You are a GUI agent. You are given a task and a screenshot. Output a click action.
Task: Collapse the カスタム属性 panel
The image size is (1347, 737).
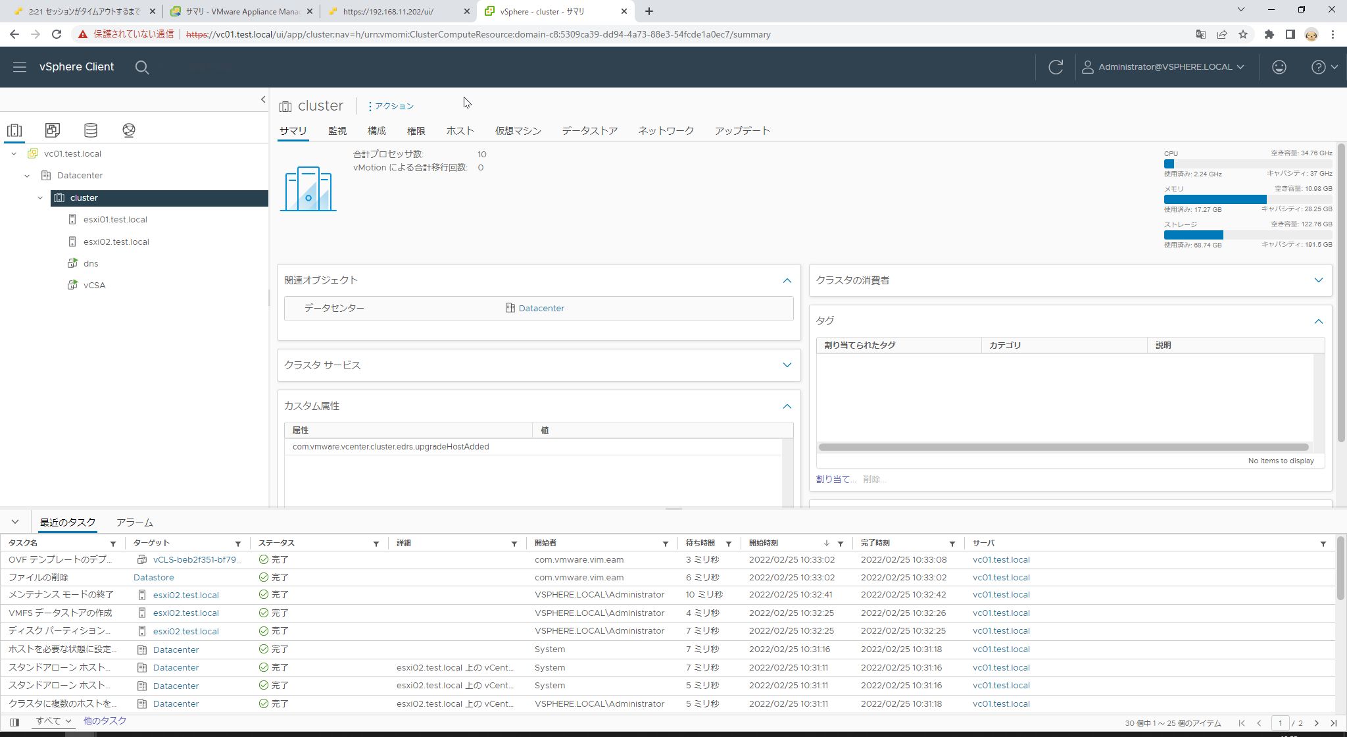click(x=787, y=407)
